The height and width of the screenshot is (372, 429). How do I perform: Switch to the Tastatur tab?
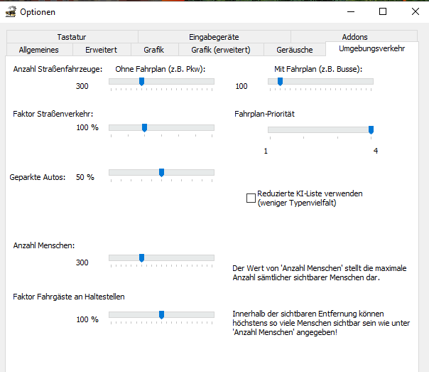72,37
